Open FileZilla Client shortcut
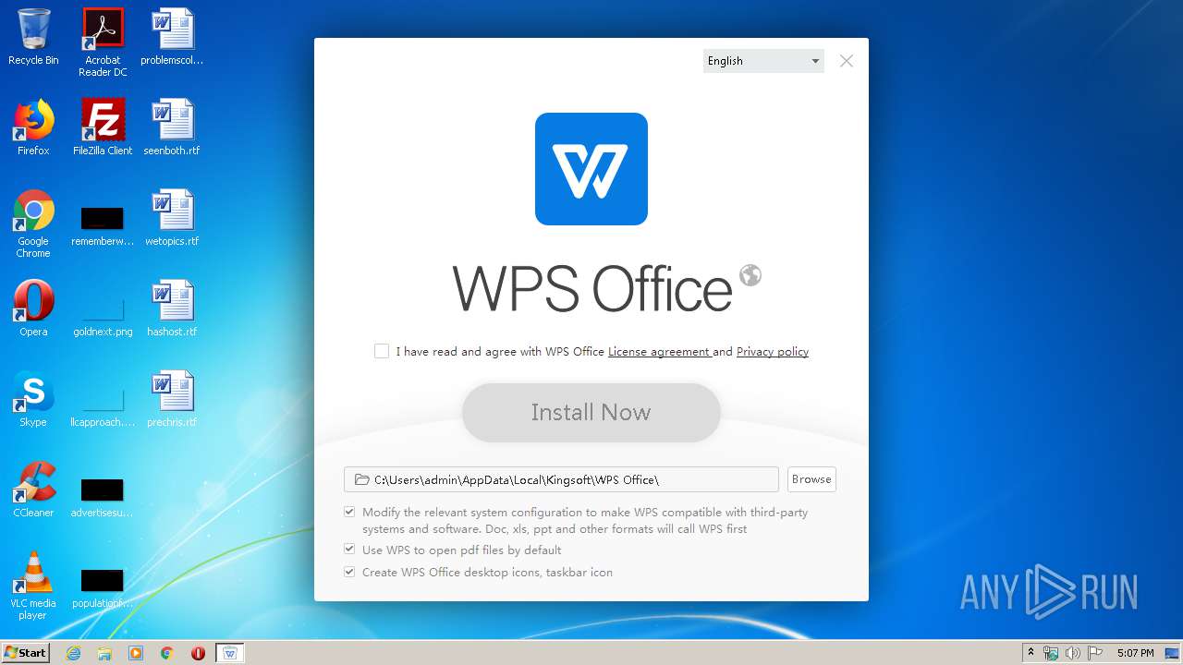The image size is (1183, 665). tap(103, 127)
